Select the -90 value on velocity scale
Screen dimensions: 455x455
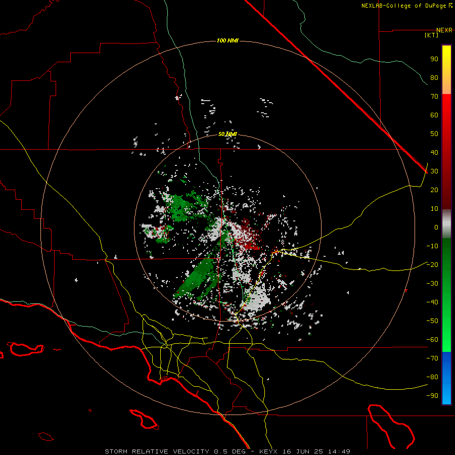point(432,396)
